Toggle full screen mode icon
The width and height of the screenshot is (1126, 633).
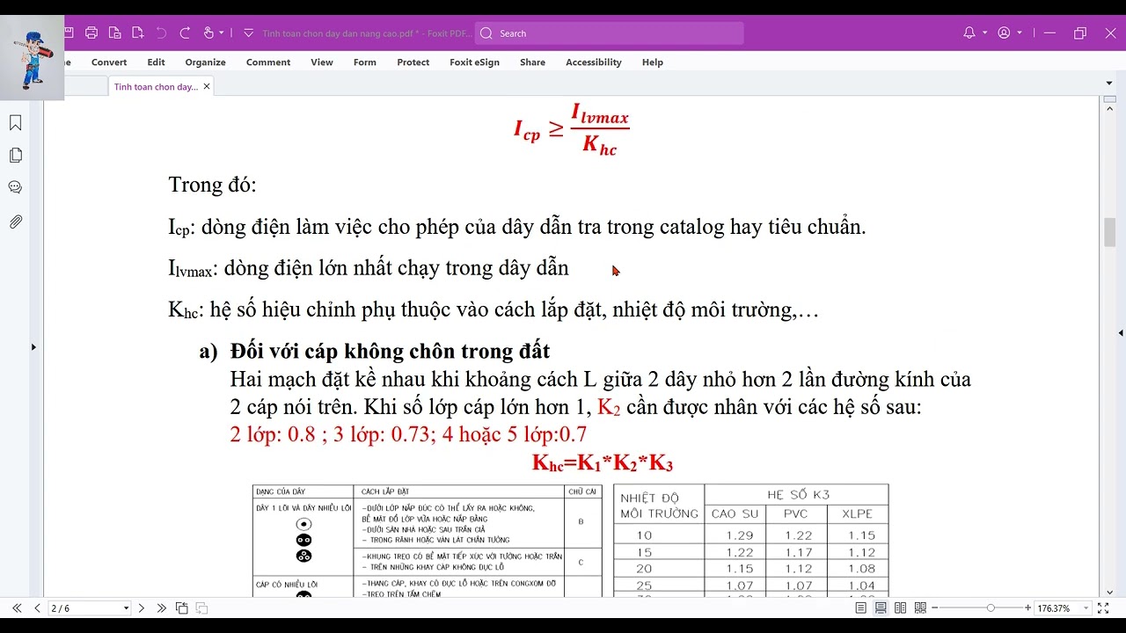(x=1103, y=608)
